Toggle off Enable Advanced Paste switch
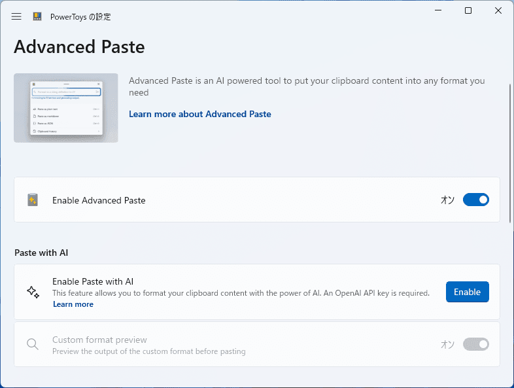 pos(475,200)
